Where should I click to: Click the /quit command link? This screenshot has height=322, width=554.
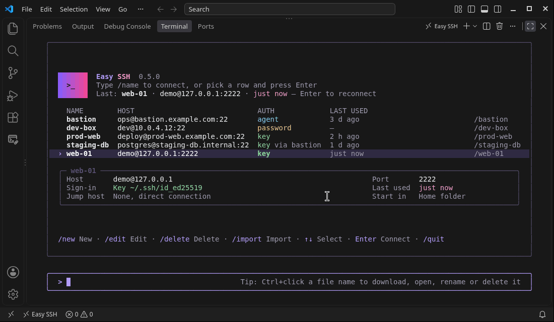tap(434, 239)
